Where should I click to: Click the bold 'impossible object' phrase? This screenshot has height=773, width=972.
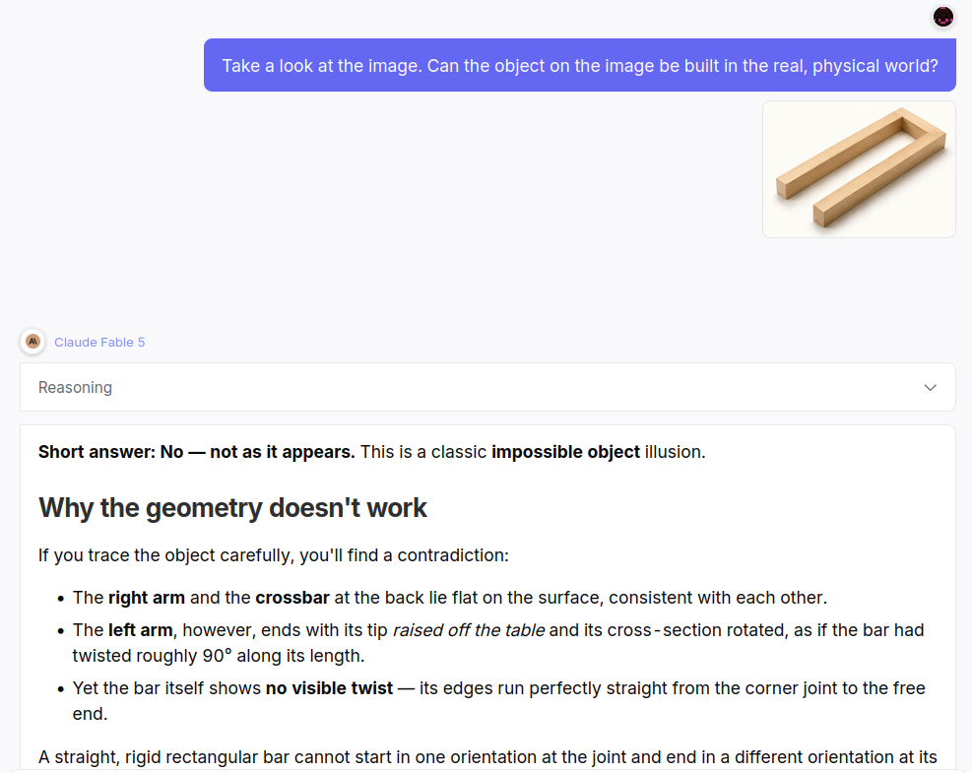(x=565, y=452)
